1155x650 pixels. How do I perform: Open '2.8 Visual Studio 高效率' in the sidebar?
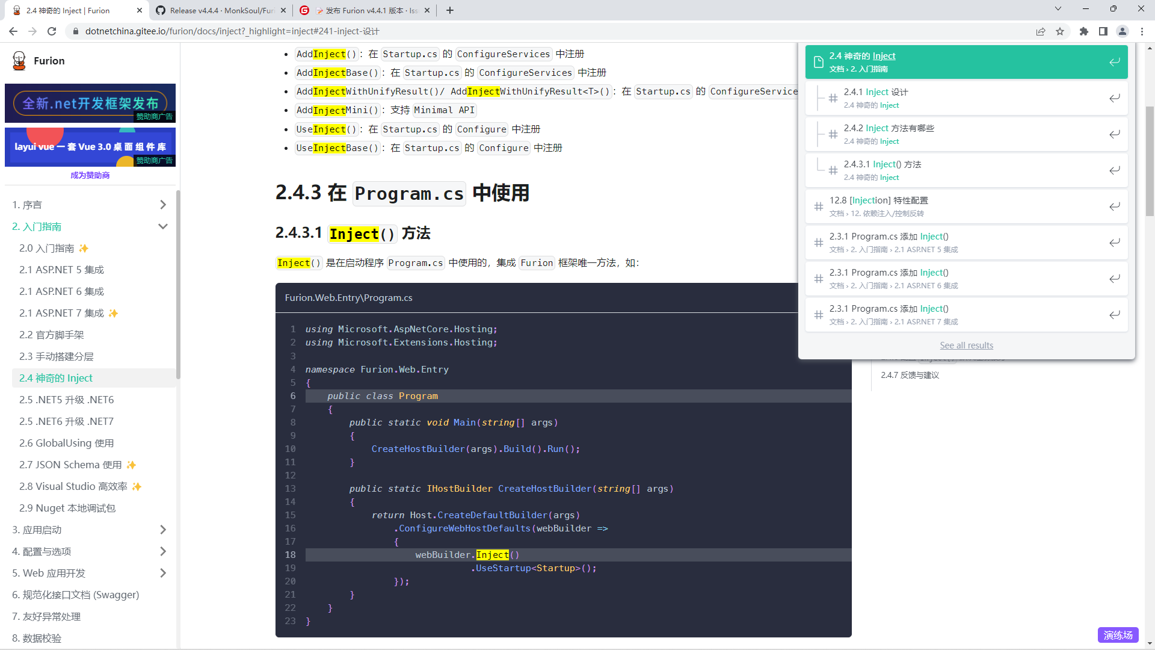pos(80,486)
